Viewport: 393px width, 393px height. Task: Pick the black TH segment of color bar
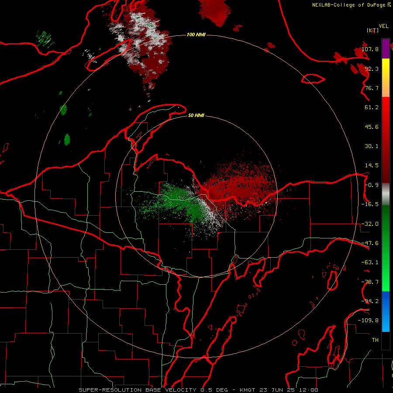click(386, 341)
